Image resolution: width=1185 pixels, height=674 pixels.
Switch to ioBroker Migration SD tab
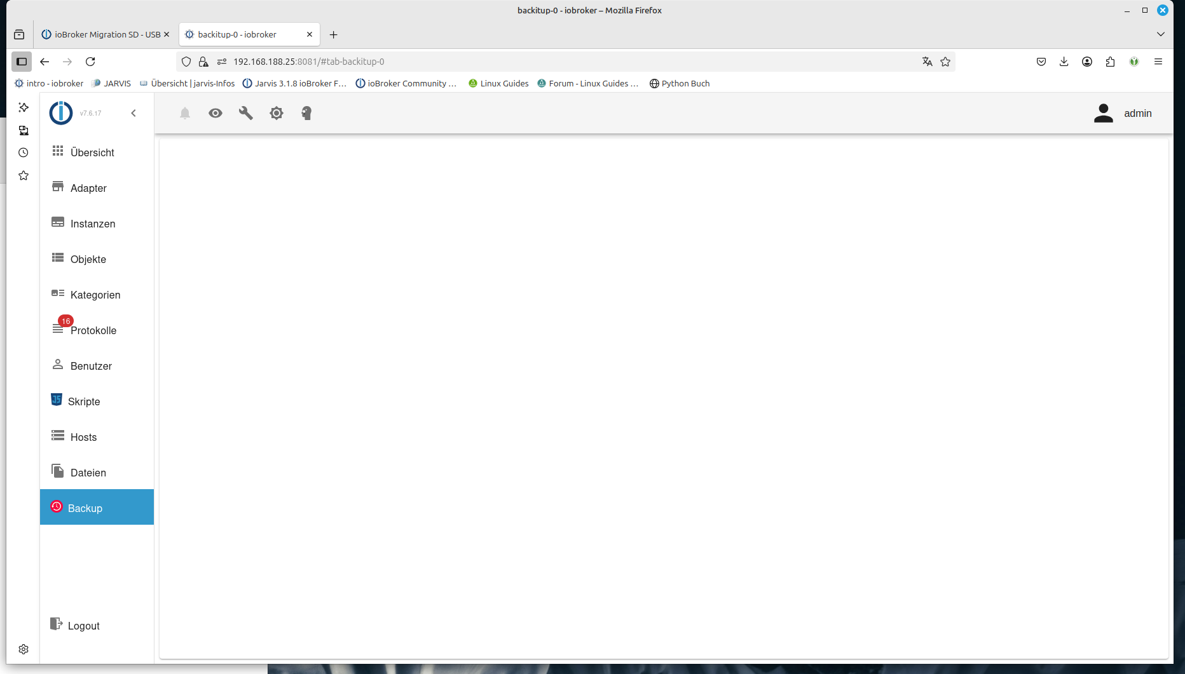[106, 34]
